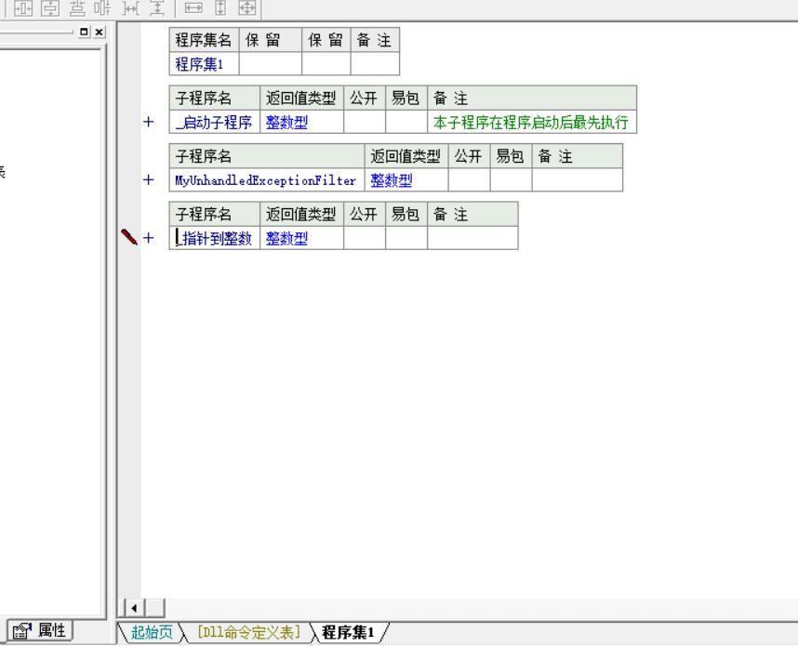Click the 备注 cell of 程序集1
The image size is (798, 646).
click(375, 64)
